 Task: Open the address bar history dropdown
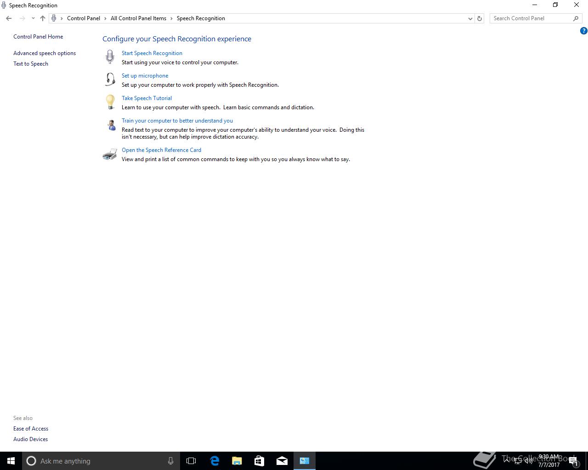(470, 18)
